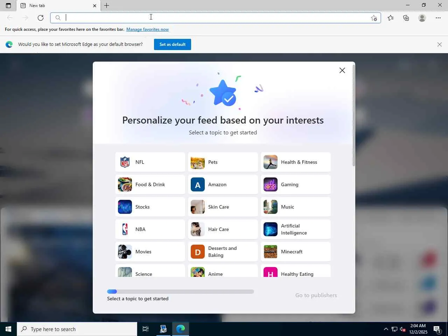Choose the Hair Care topic card
The image size is (448, 336).
pos(223,229)
